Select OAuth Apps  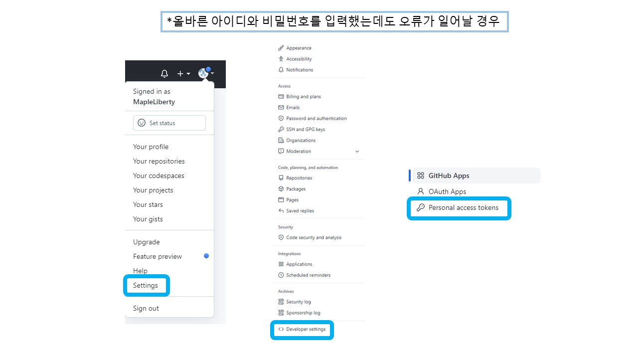tap(448, 191)
